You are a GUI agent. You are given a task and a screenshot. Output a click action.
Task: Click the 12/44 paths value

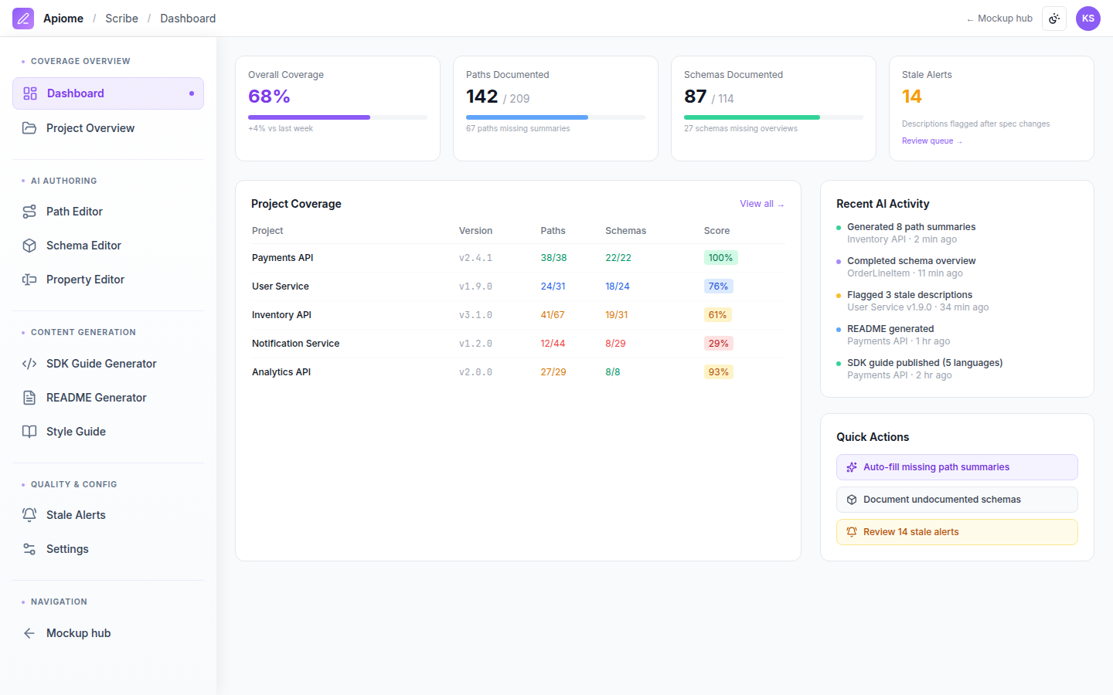pos(553,344)
